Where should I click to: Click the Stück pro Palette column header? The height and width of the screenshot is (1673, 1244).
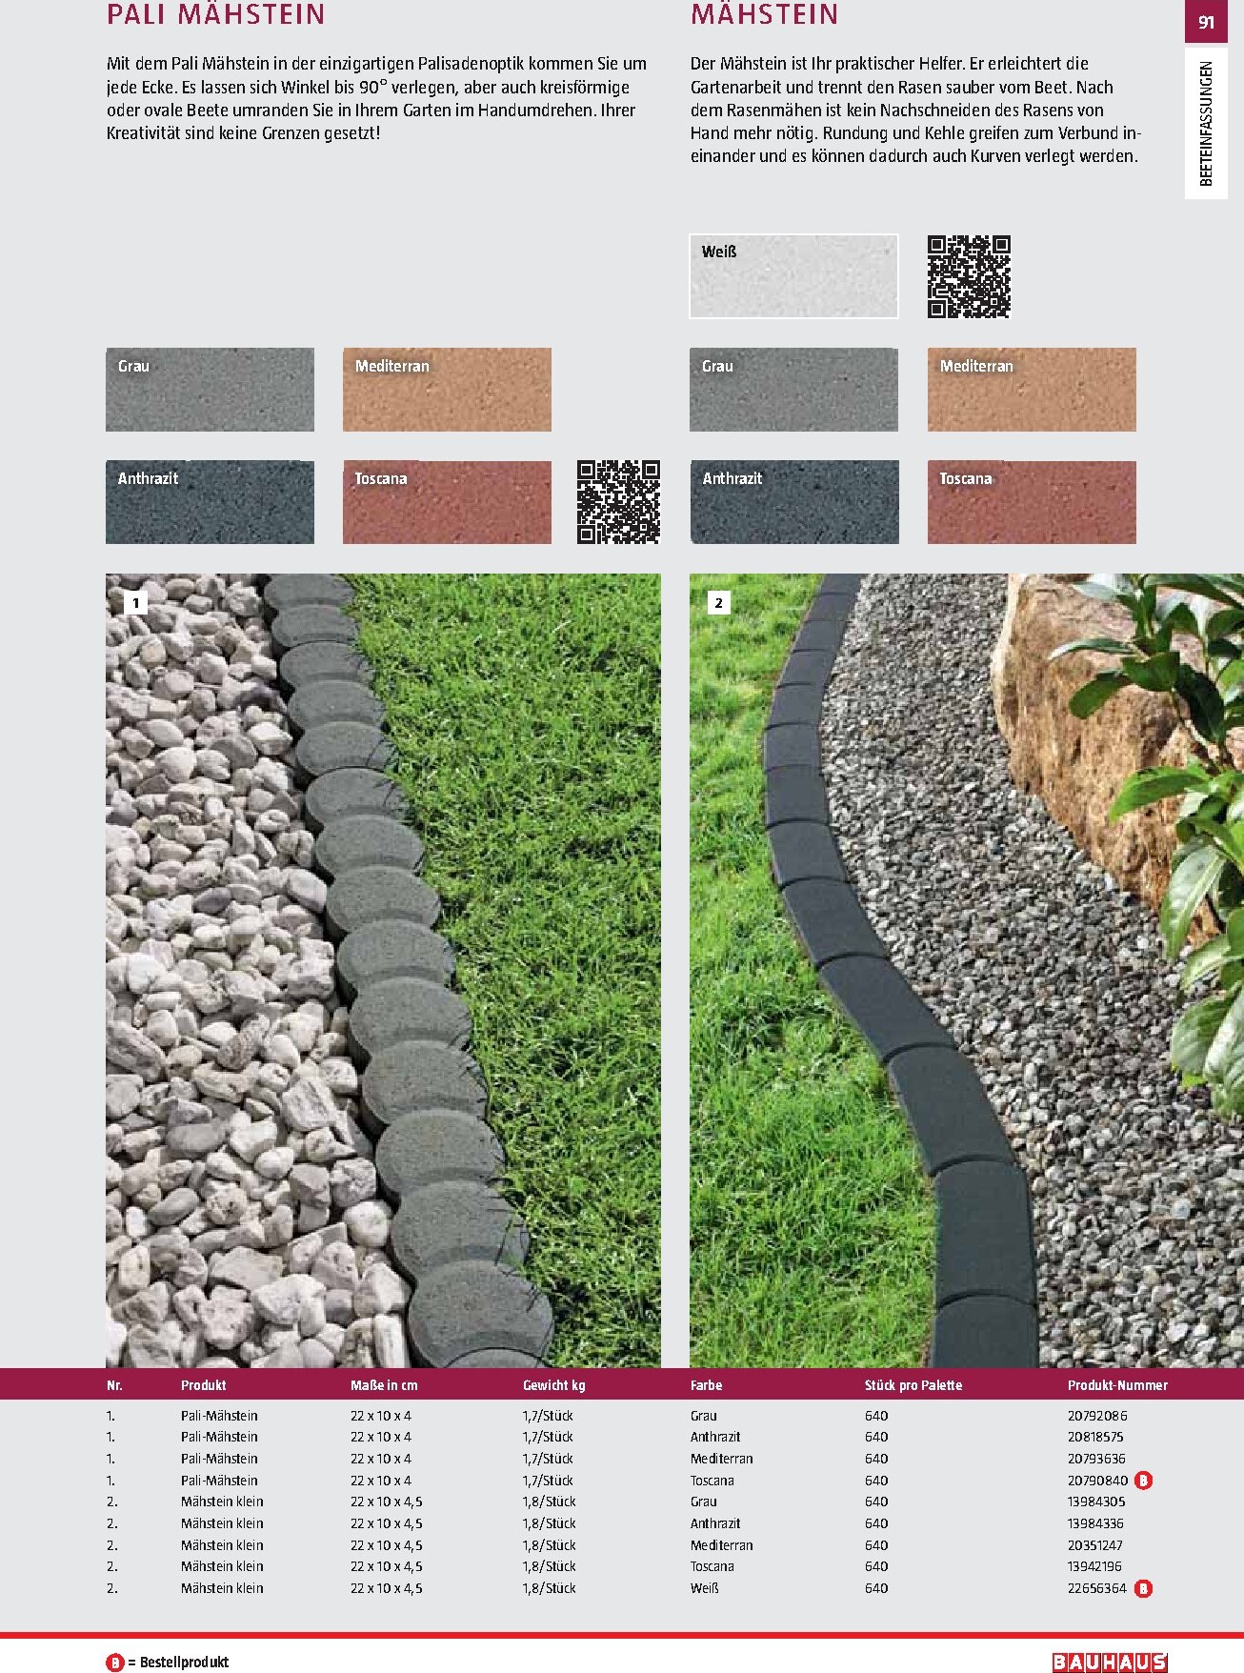click(x=913, y=1385)
